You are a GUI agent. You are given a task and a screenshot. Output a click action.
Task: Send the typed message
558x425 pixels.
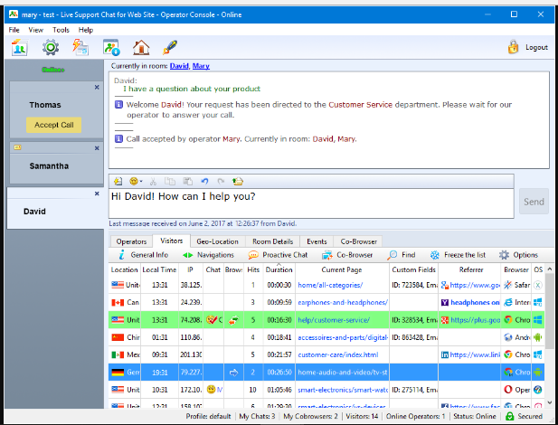[x=534, y=202]
